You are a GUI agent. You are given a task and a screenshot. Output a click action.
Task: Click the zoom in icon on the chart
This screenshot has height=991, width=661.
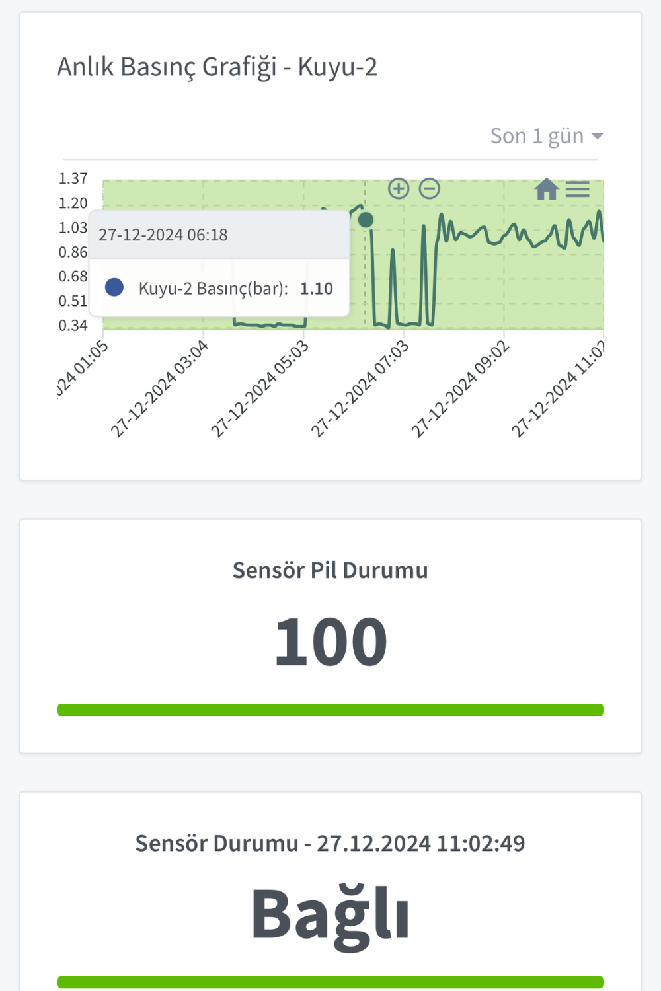tap(399, 188)
